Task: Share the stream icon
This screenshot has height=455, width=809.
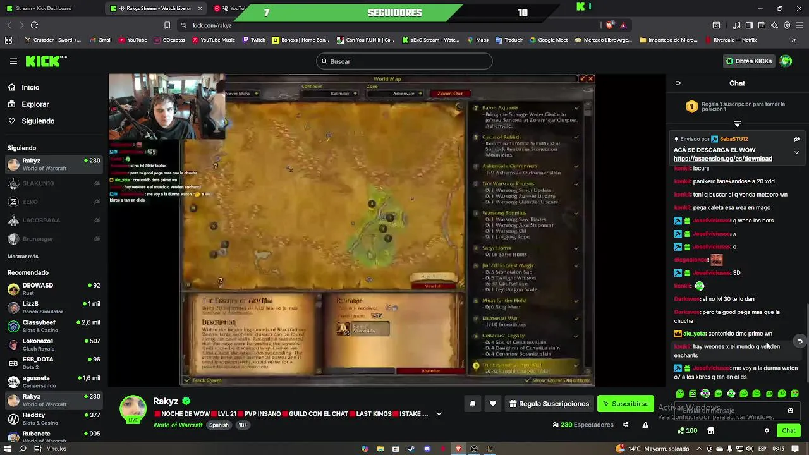Action: [625, 425]
